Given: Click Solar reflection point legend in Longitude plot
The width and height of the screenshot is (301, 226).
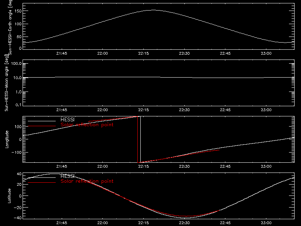Looking at the screenshot, I should coord(87,125).
